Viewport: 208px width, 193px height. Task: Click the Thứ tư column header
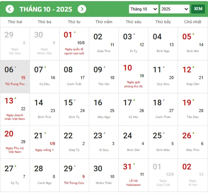74,22
